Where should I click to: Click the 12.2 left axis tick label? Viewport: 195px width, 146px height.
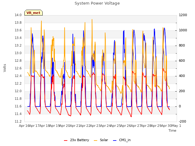point(18,83)
